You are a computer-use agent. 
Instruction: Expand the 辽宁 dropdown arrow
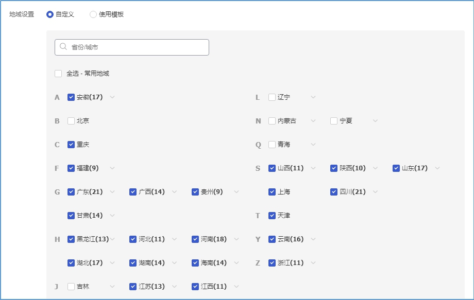point(313,97)
